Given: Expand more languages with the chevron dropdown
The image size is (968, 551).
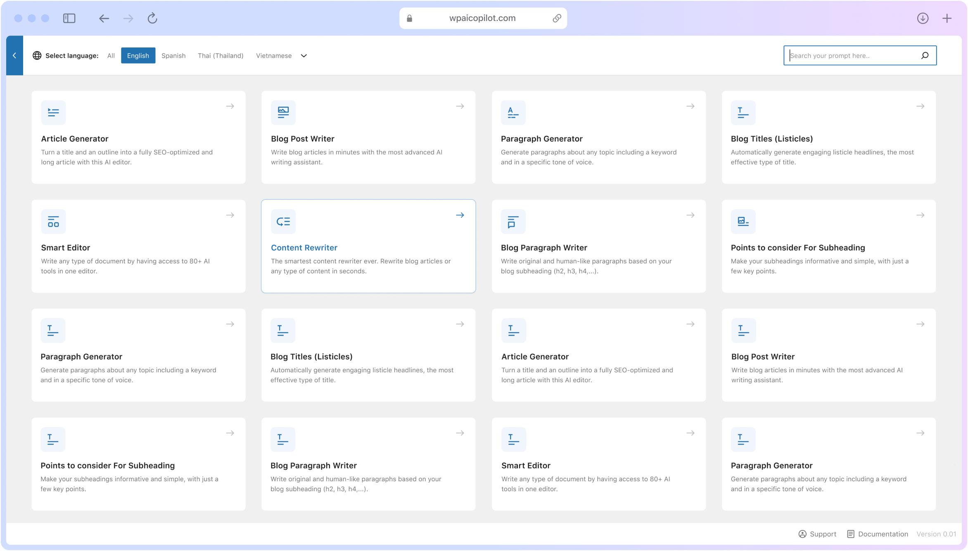Looking at the screenshot, I should [x=304, y=56].
